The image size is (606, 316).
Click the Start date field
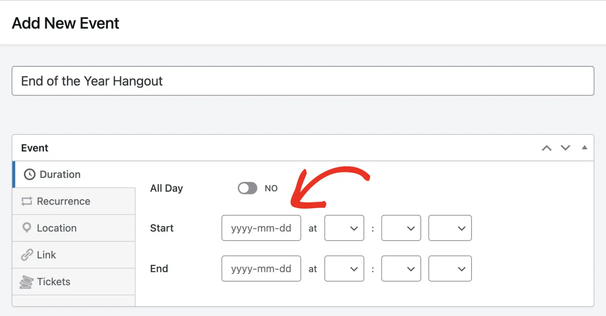coord(261,228)
